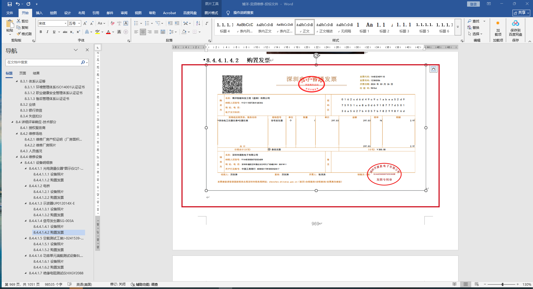Image resolution: width=533 pixels, height=289 pixels.
Task: Toggle Bold formatting
Action: tap(41, 32)
